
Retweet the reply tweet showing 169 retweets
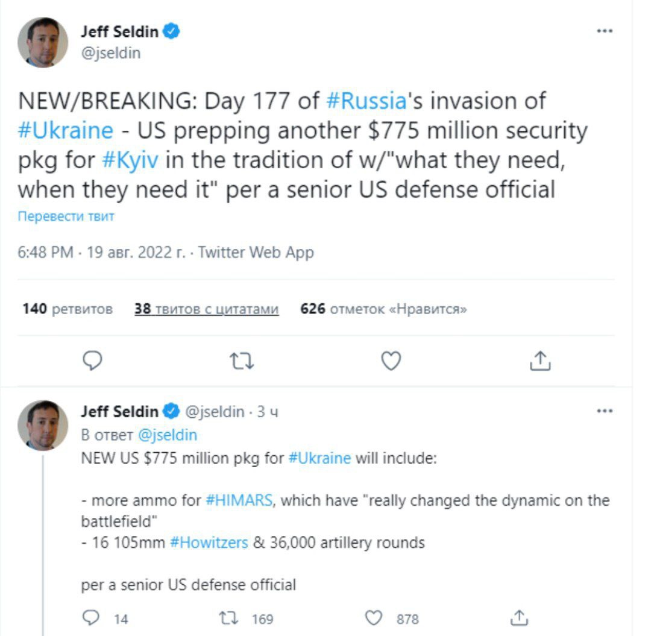tap(229, 618)
